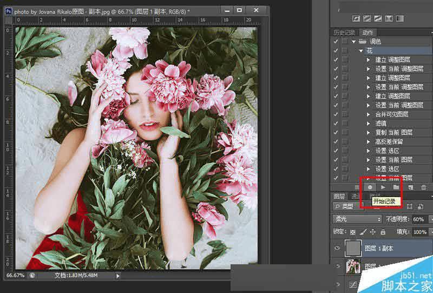This screenshot has height=293, width=433.
Task: Open the 柔光 blend mode dropdown
Action: click(x=356, y=219)
